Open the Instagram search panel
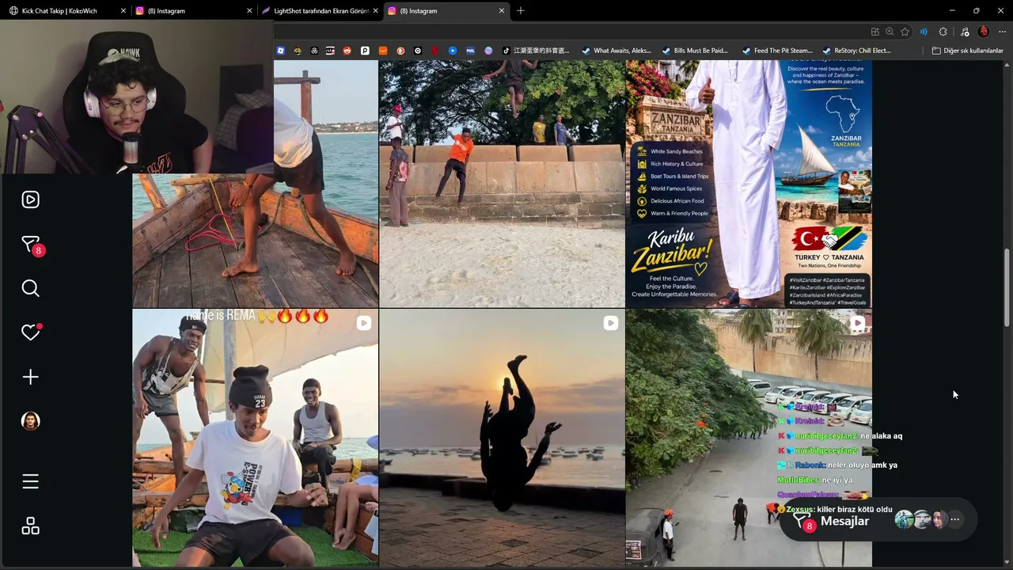 (x=30, y=288)
